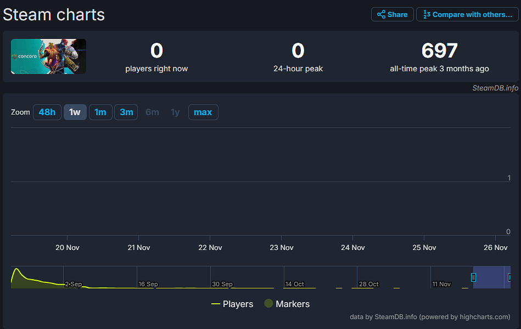Click the left navigator range handle
521x329 pixels.
pyautogui.click(x=473, y=277)
